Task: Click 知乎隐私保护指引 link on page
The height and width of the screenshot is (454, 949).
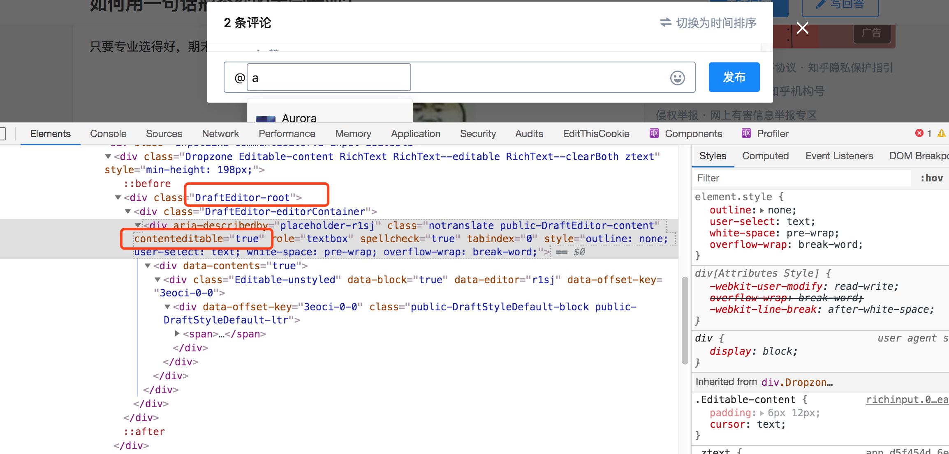Action: coord(850,67)
